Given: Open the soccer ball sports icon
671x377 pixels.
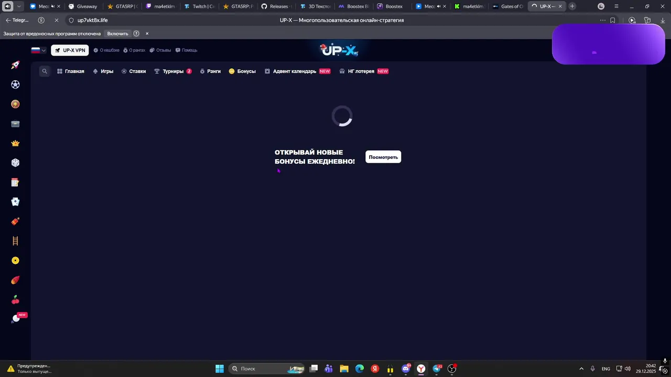Looking at the screenshot, I should [15, 84].
